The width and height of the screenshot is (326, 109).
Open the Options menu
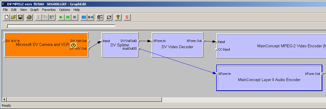coord(64,10)
